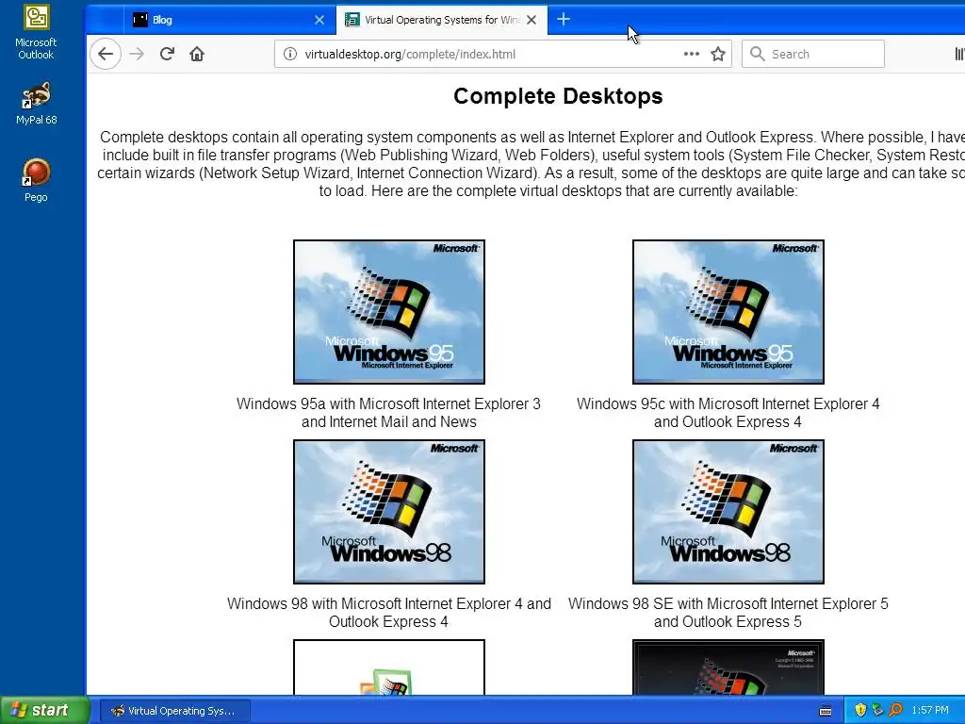
Task: Click the security shield tray icon
Action: 860,710
